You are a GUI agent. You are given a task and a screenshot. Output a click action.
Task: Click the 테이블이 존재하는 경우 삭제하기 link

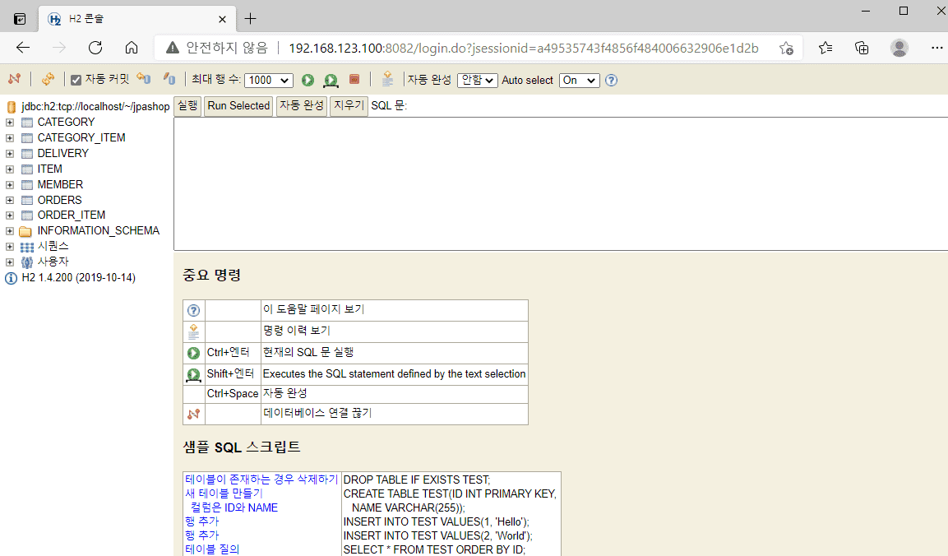(261, 480)
